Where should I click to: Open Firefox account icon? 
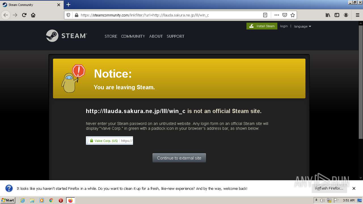click(x=346, y=15)
